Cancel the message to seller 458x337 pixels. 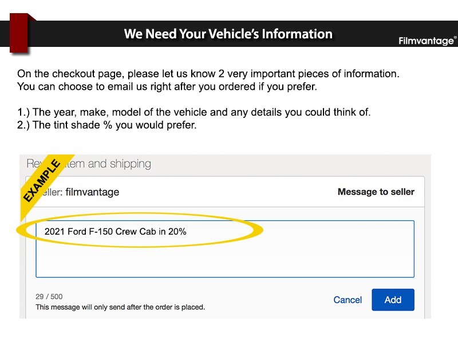click(x=348, y=300)
